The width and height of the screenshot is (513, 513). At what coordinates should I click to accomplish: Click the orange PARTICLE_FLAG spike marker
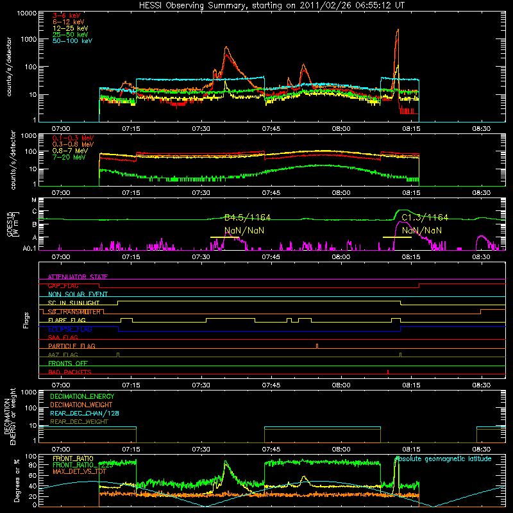[x=317, y=346]
